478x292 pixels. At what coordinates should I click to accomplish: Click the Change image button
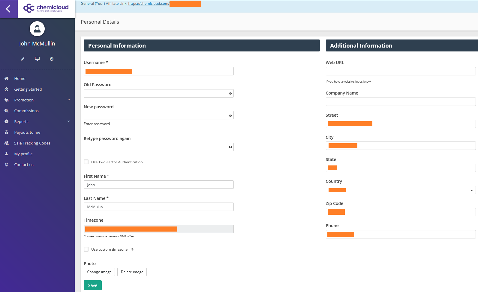click(x=99, y=272)
